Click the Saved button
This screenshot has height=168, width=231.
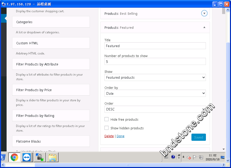[199, 137]
